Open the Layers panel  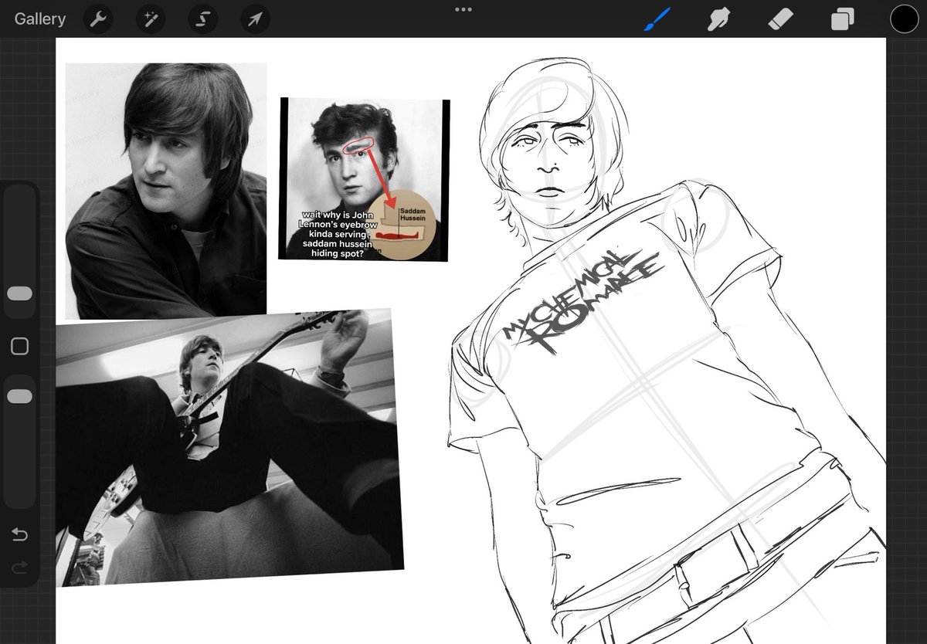842,19
